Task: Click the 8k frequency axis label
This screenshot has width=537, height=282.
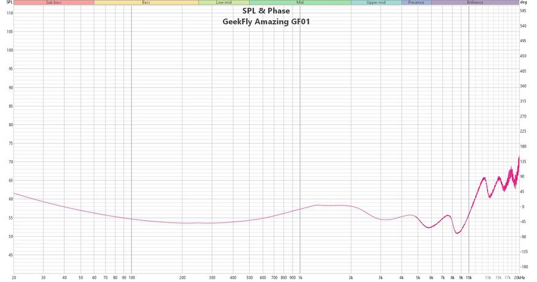Action: (x=453, y=278)
